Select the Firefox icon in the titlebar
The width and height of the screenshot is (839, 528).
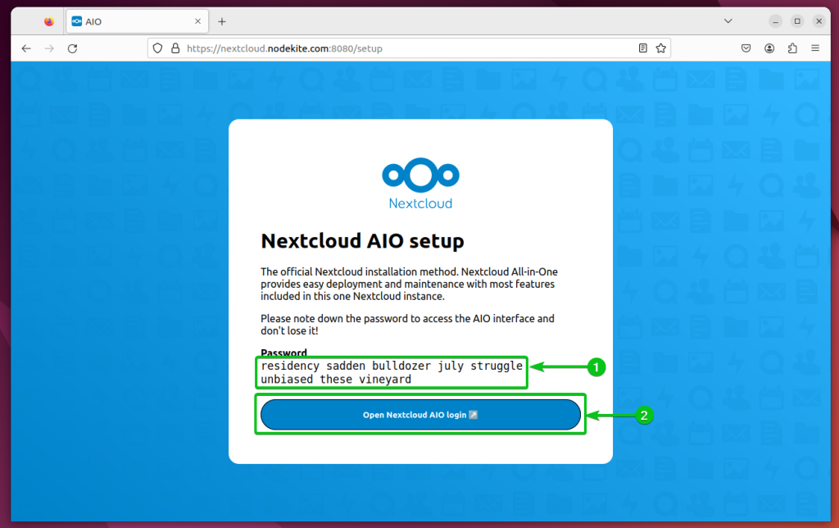[x=48, y=20]
